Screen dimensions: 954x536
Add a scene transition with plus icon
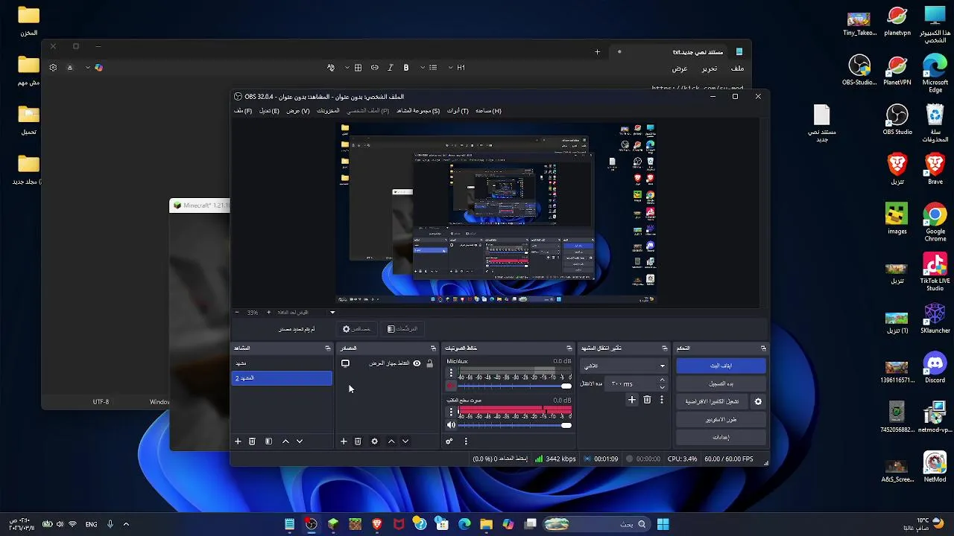(x=632, y=400)
